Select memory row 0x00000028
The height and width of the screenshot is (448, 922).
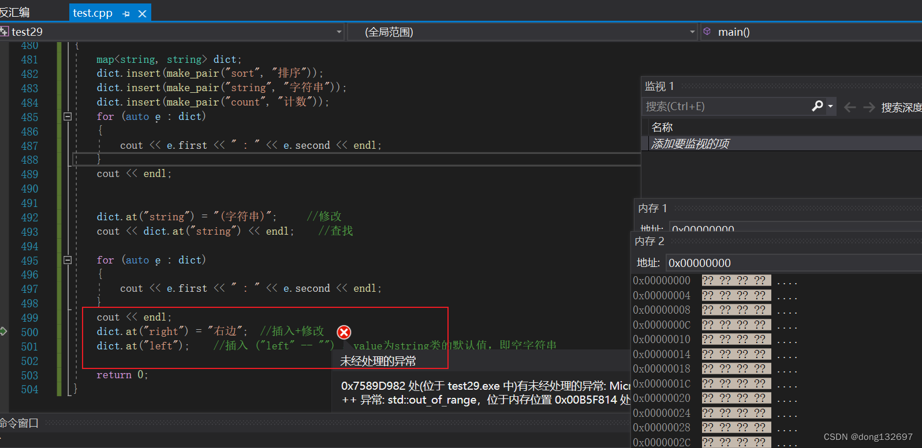[x=716, y=428]
